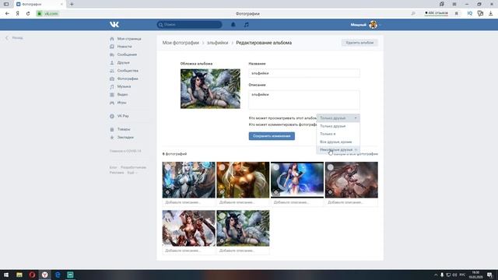Click the Yandex Я home icon
498x280 pixels.
(x=18, y=13)
